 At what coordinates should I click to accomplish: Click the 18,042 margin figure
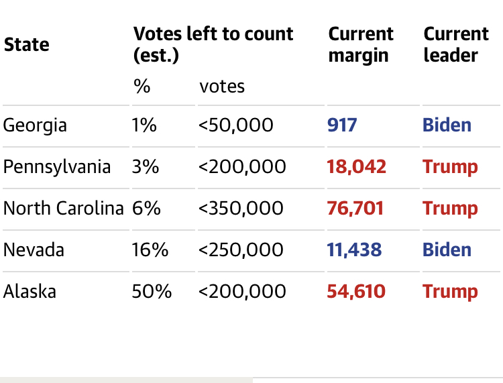(x=356, y=167)
